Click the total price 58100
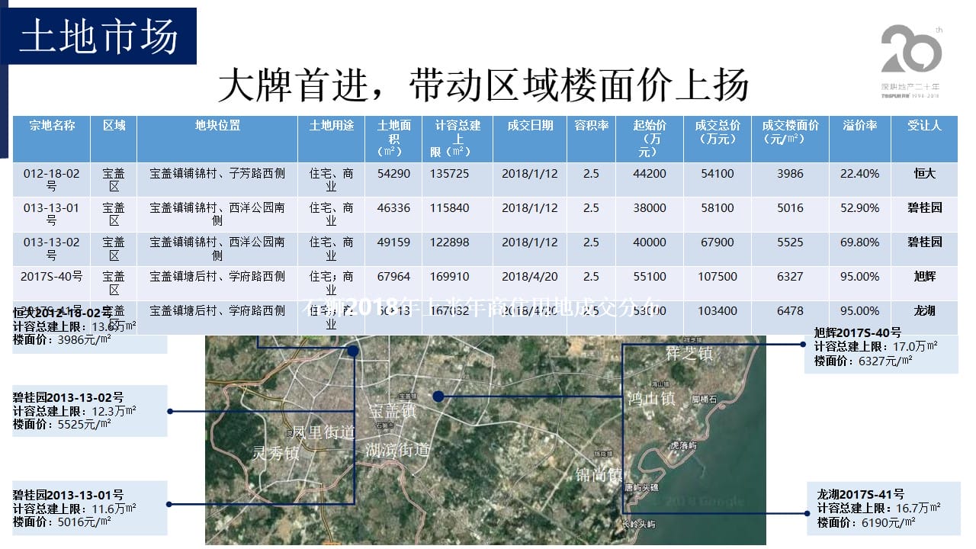 pos(717,207)
